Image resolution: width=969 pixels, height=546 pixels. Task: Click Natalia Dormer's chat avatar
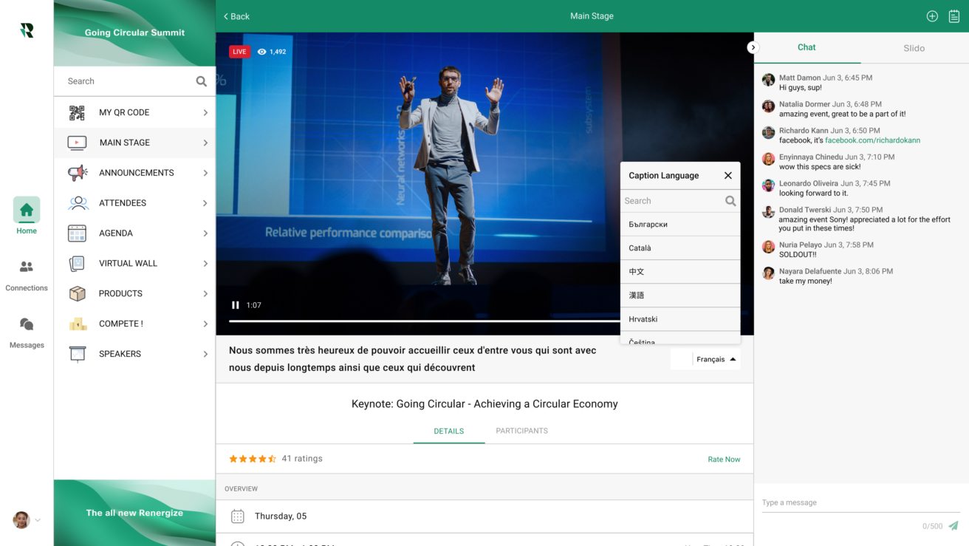[768, 106]
